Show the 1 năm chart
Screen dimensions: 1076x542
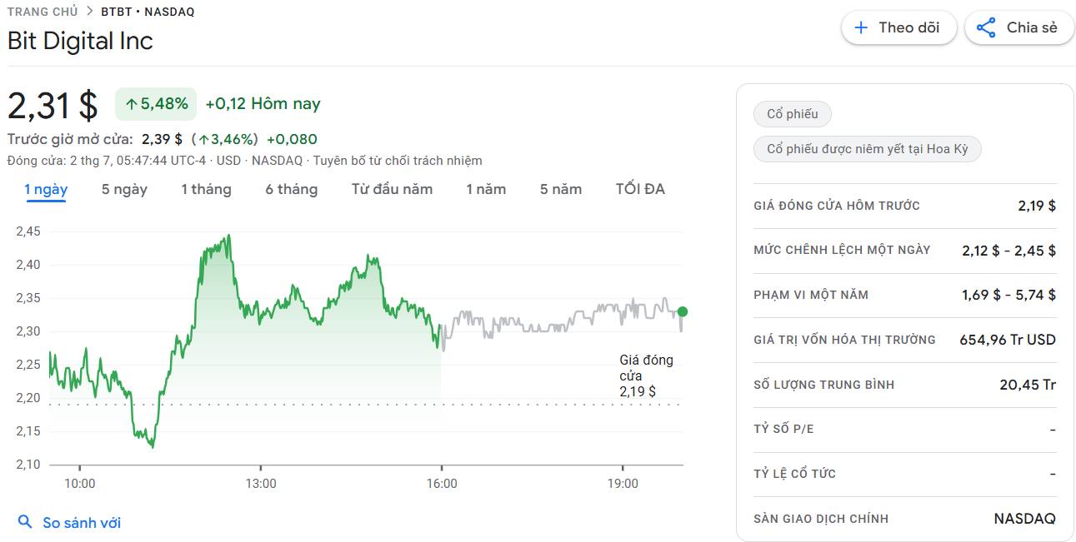[x=486, y=190]
